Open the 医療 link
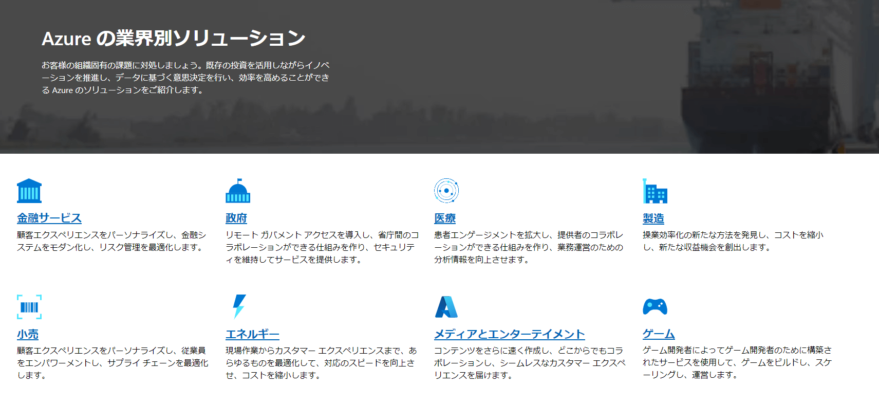 [445, 218]
